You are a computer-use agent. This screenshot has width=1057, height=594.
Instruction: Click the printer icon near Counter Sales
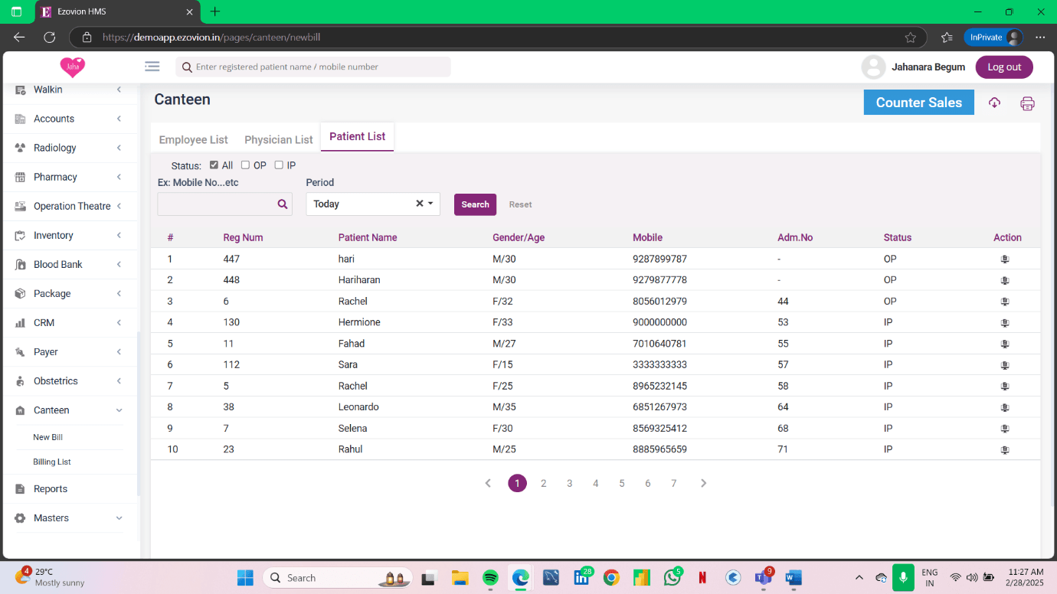click(1027, 103)
